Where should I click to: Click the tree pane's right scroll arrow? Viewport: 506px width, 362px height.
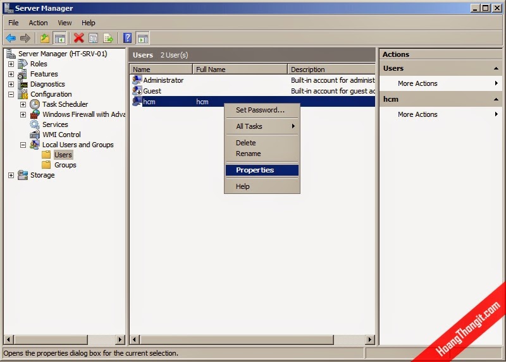coord(120,339)
